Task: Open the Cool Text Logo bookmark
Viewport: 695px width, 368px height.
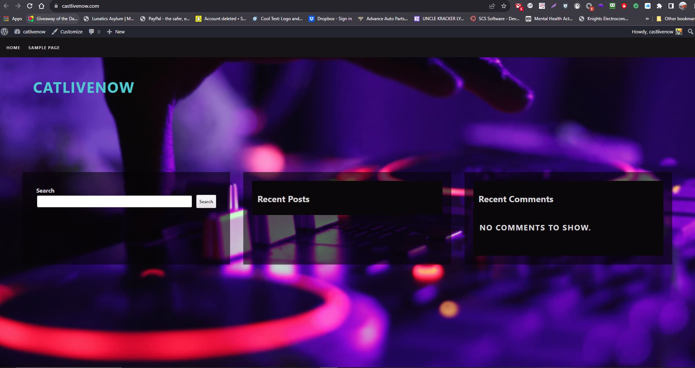Action: point(277,19)
